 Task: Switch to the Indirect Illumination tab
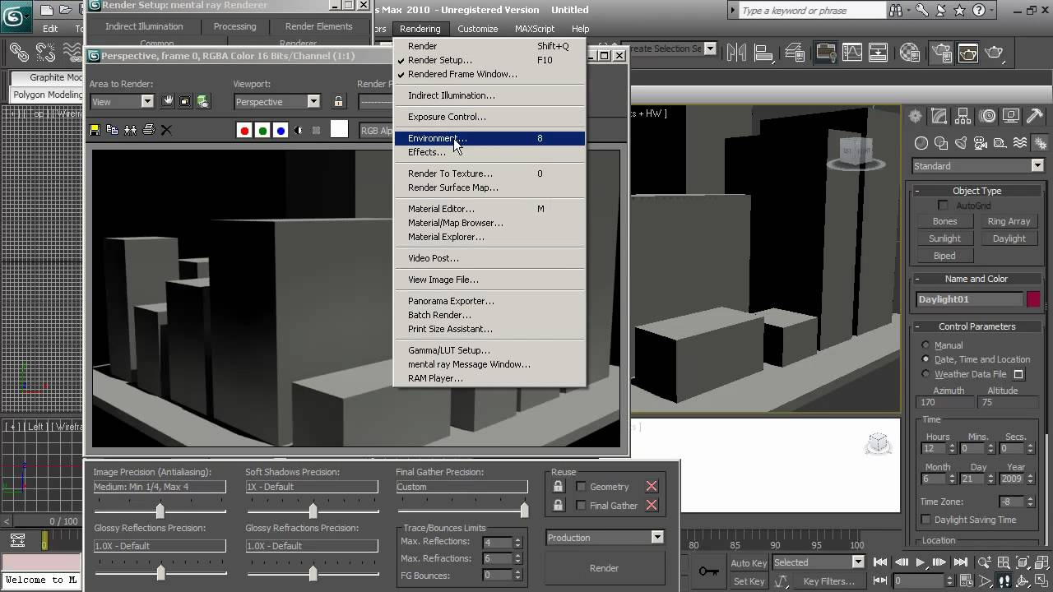point(144,26)
